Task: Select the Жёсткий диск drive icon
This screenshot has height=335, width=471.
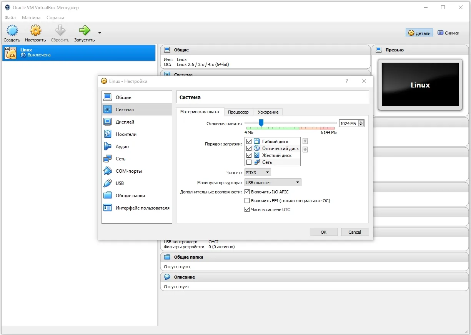Action: pyautogui.click(x=256, y=155)
